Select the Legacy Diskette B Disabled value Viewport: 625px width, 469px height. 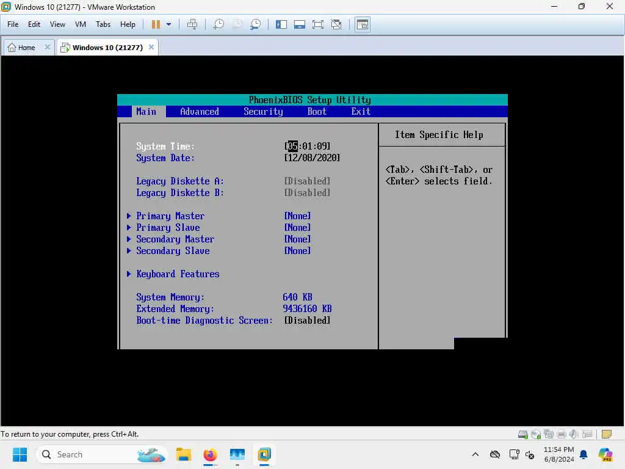[307, 192]
